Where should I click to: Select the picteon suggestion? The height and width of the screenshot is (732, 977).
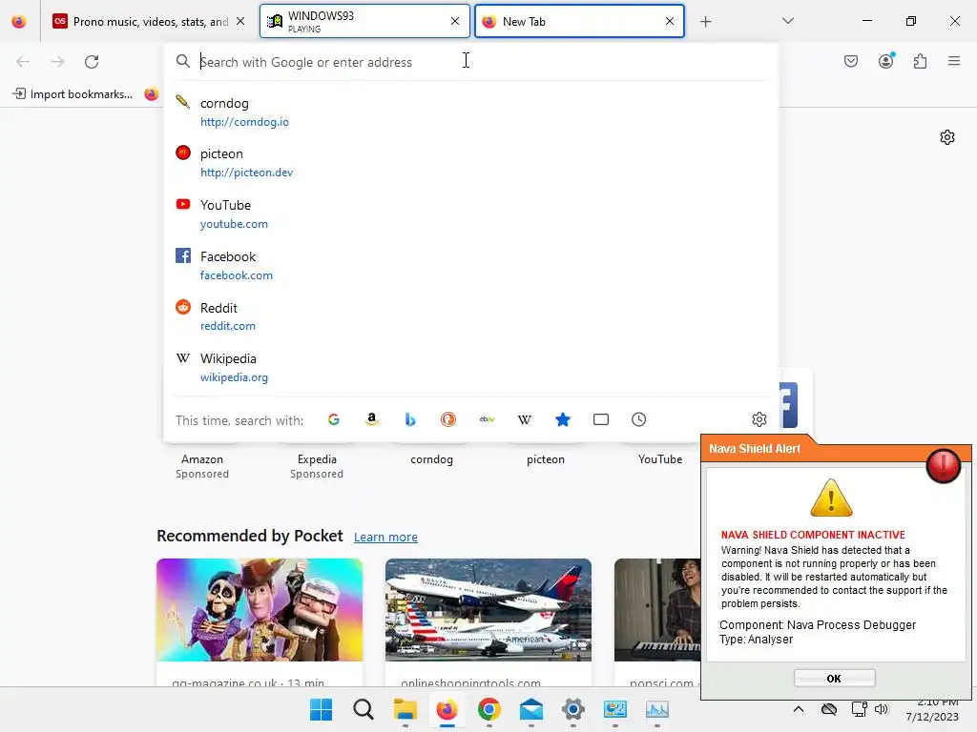tap(471, 163)
